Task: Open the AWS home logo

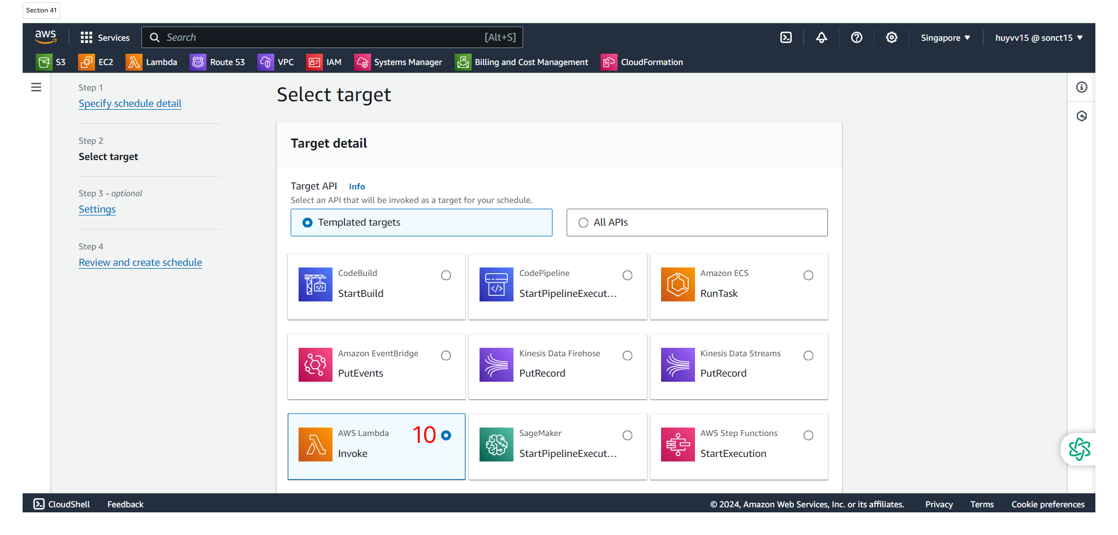Action: [x=45, y=37]
